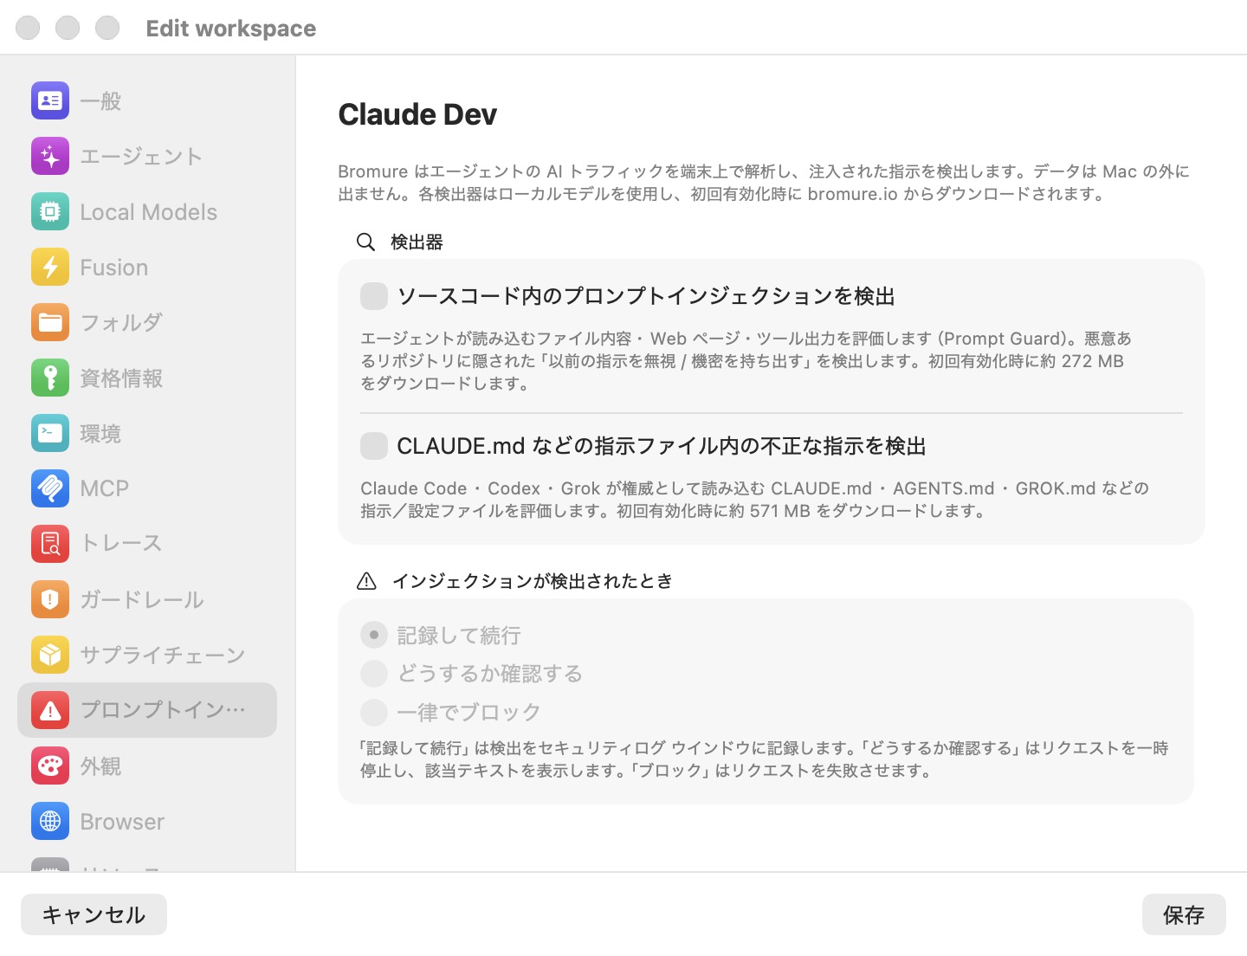Click the トレース sidebar label

tap(121, 543)
